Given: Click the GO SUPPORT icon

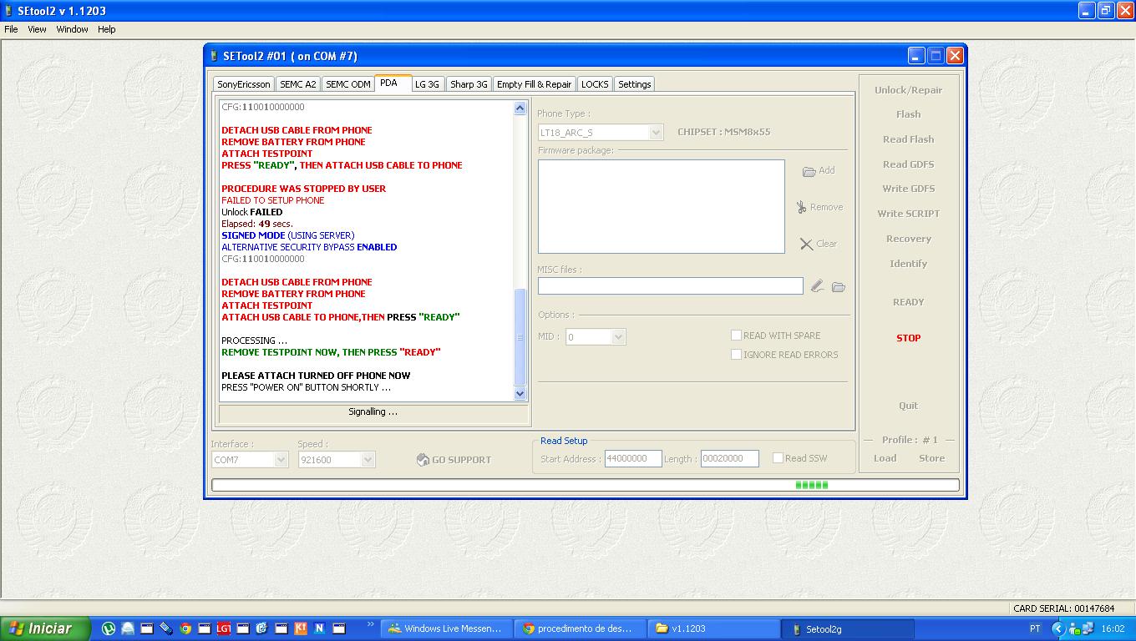Looking at the screenshot, I should [423, 460].
